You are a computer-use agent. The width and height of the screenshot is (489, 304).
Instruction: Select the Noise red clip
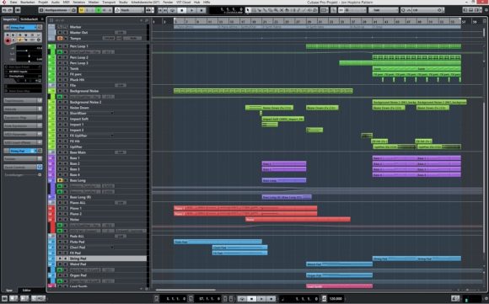click(298, 220)
